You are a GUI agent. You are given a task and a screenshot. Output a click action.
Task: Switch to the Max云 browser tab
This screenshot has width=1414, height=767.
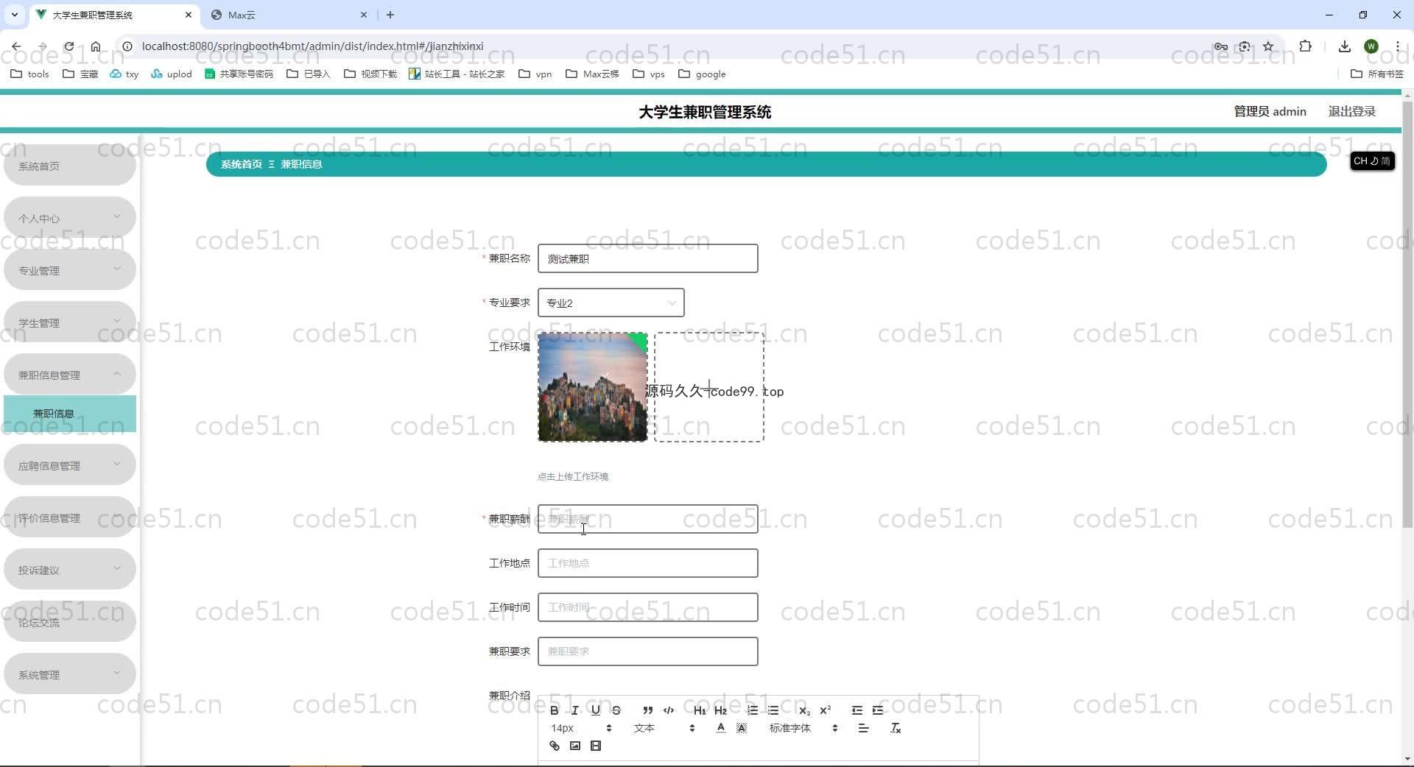[x=289, y=15]
